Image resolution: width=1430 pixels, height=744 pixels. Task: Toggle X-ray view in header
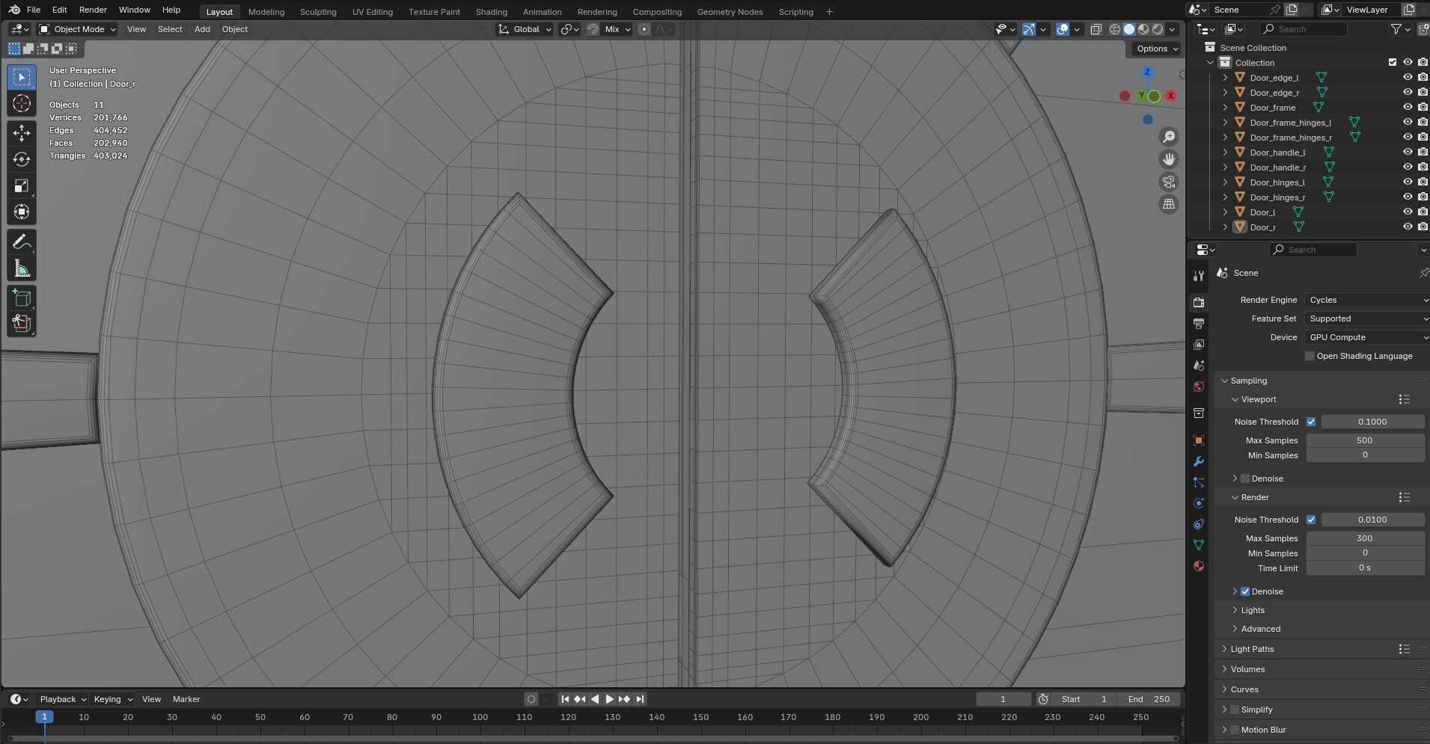[1096, 29]
